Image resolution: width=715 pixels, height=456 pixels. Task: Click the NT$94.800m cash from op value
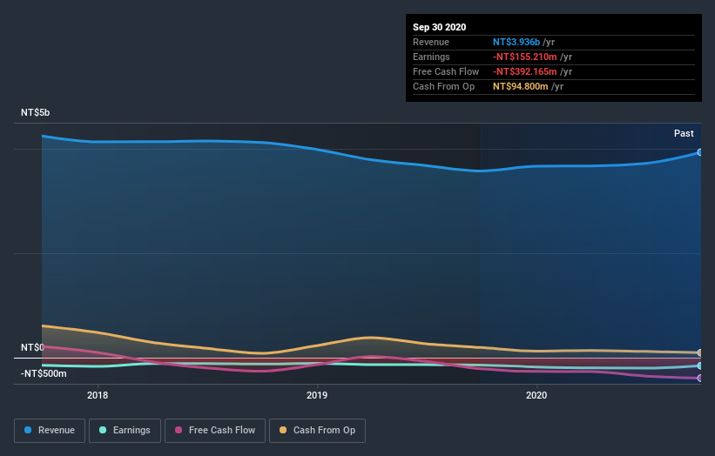[x=520, y=86]
